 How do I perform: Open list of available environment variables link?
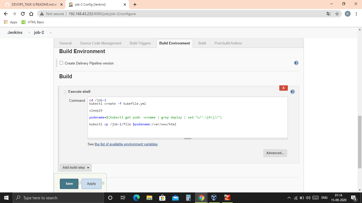click(x=126, y=144)
